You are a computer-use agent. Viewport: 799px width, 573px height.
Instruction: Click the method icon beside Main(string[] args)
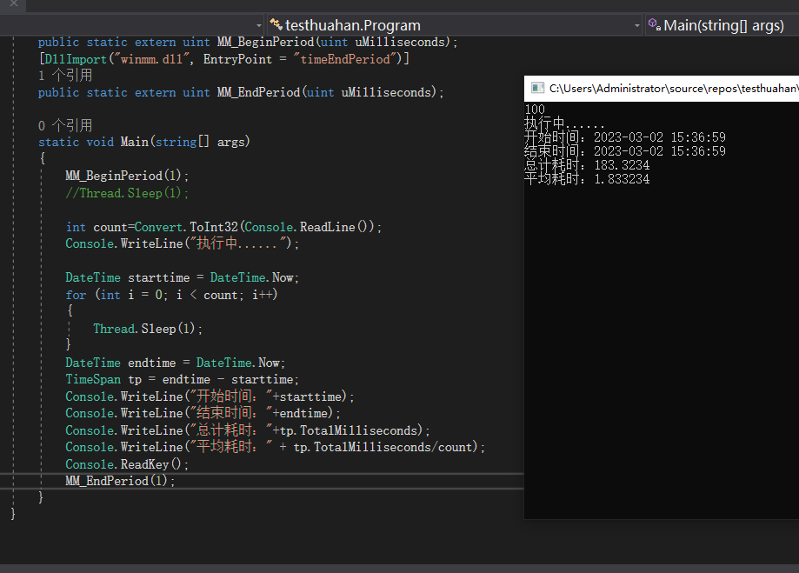click(x=655, y=24)
